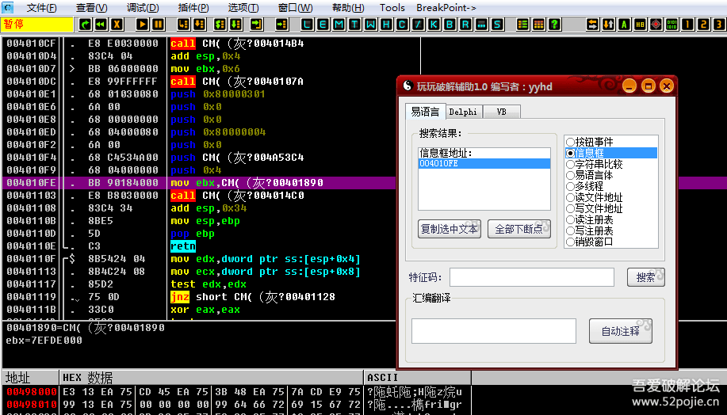Screen dimensions: 727x415
Task: Click the Trace into toolbar icon
Action: [220, 24]
